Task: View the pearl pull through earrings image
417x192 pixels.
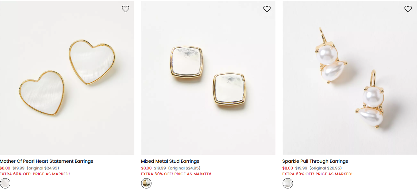Action: [350, 78]
